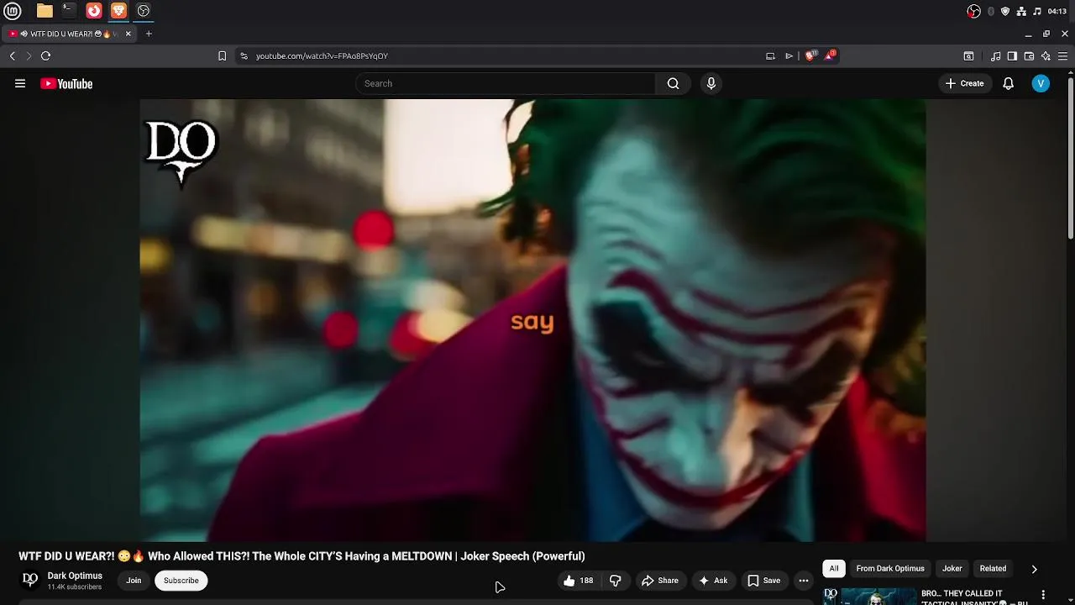
Task: Dislike the video
Action: pos(616,581)
